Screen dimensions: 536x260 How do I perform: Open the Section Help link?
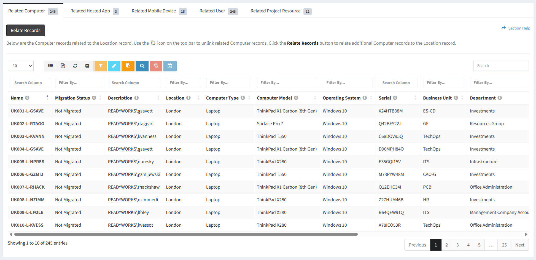pyautogui.click(x=516, y=28)
